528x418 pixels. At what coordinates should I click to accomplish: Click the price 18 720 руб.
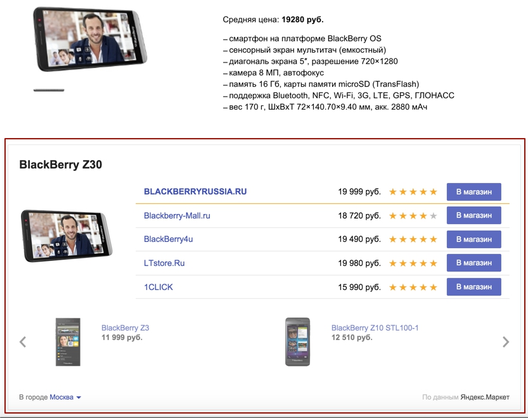[x=359, y=216]
